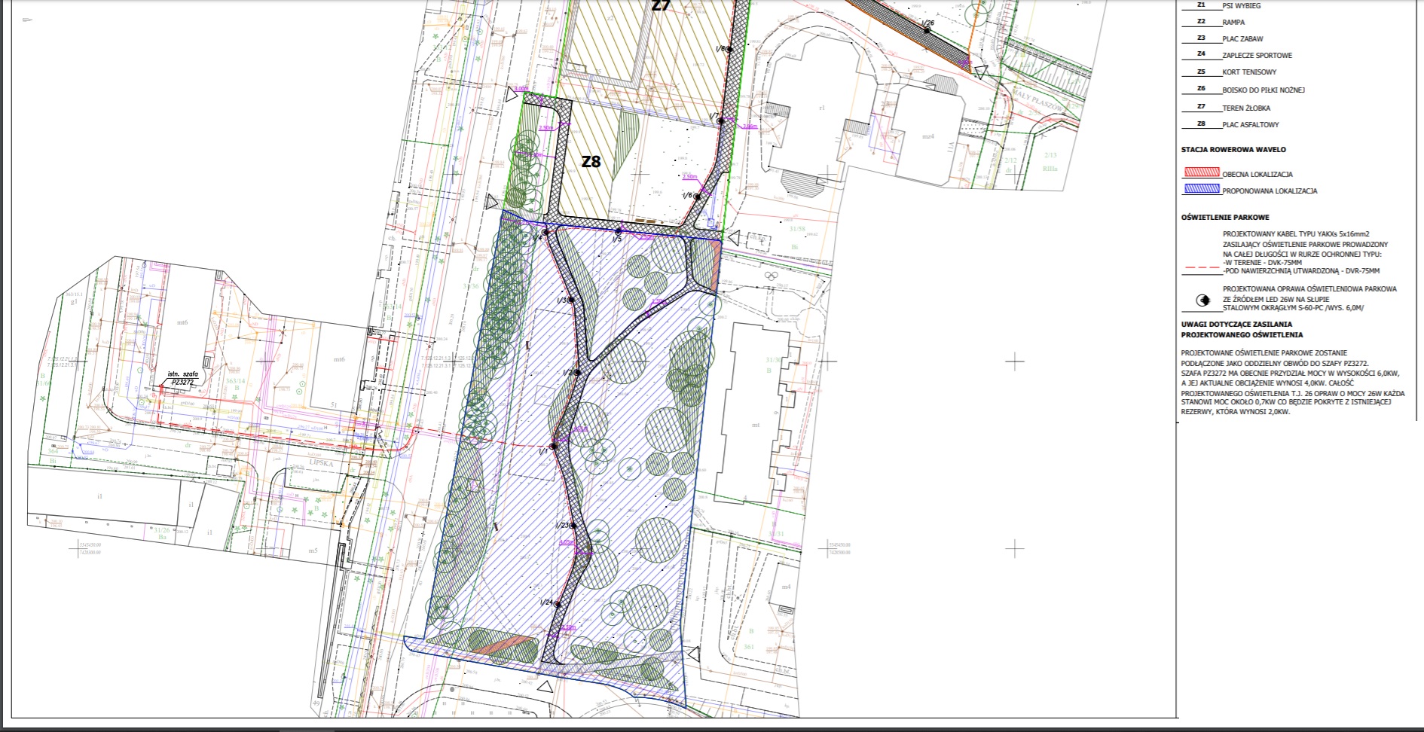Click the OŚWIETLENIE PARKOWE legend heading
This screenshot has width=1424, height=732.
pos(1225,218)
